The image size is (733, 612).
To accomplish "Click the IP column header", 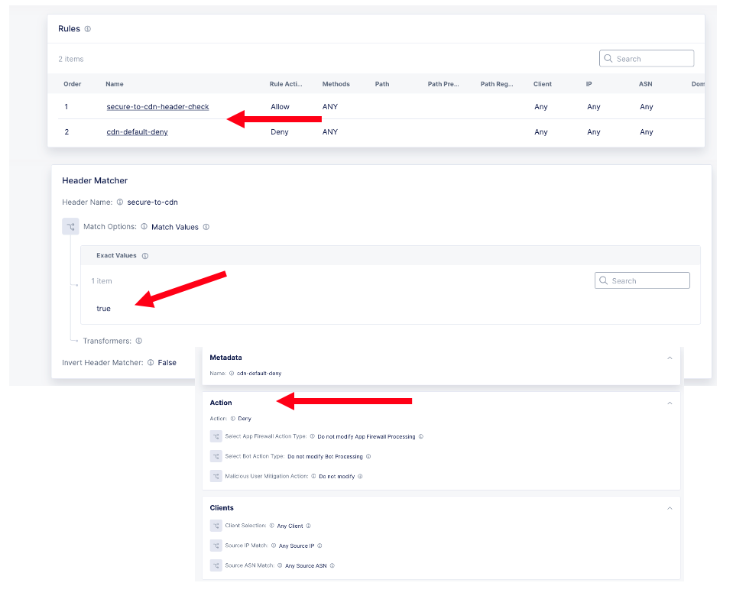I will coord(589,84).
